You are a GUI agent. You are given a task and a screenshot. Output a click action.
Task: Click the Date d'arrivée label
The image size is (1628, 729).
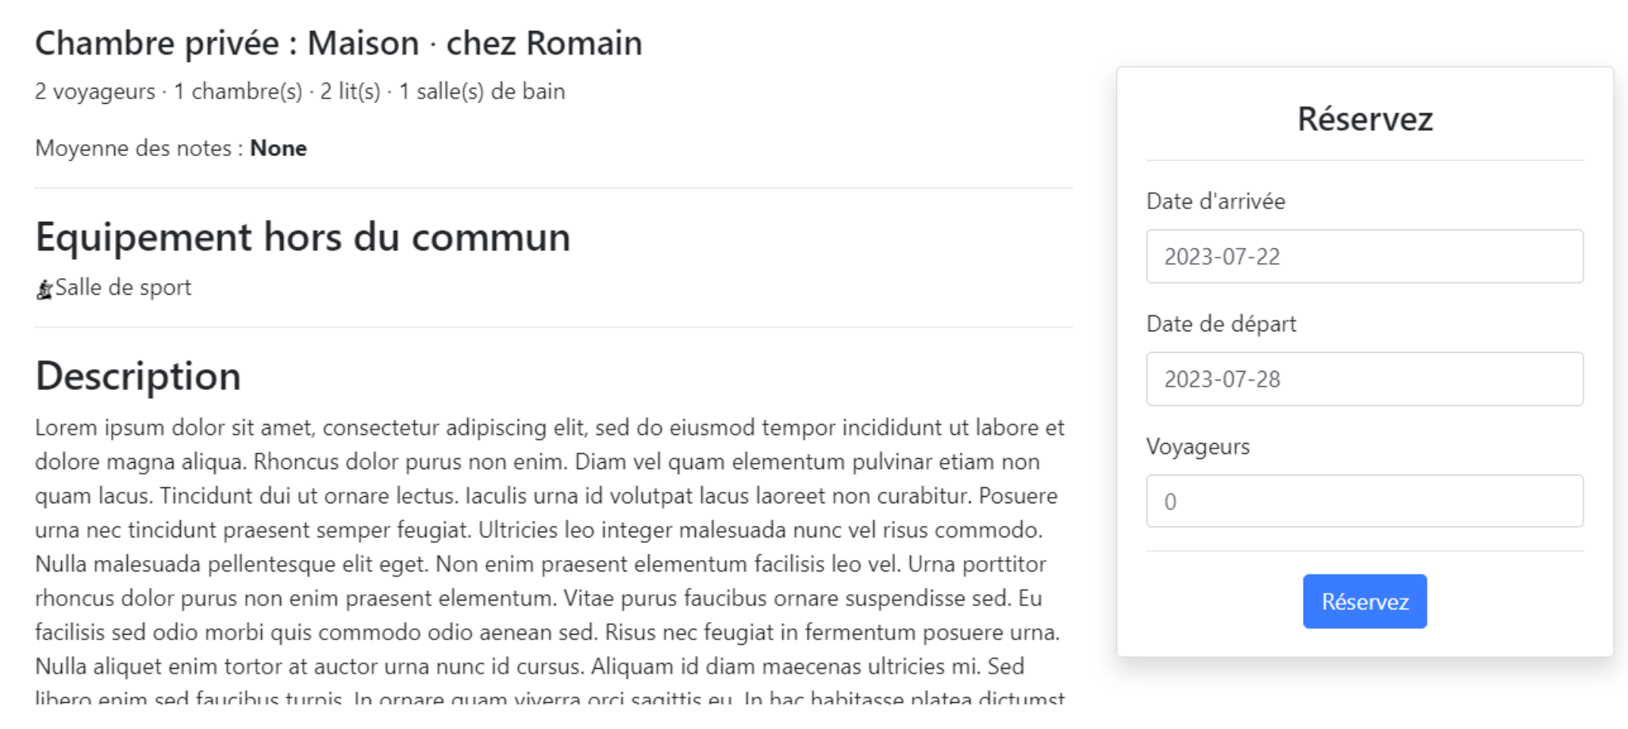[1215, 201]
